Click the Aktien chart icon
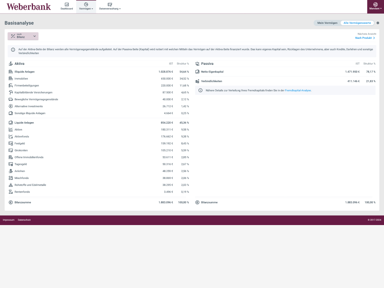 click(x=11, y=130)
